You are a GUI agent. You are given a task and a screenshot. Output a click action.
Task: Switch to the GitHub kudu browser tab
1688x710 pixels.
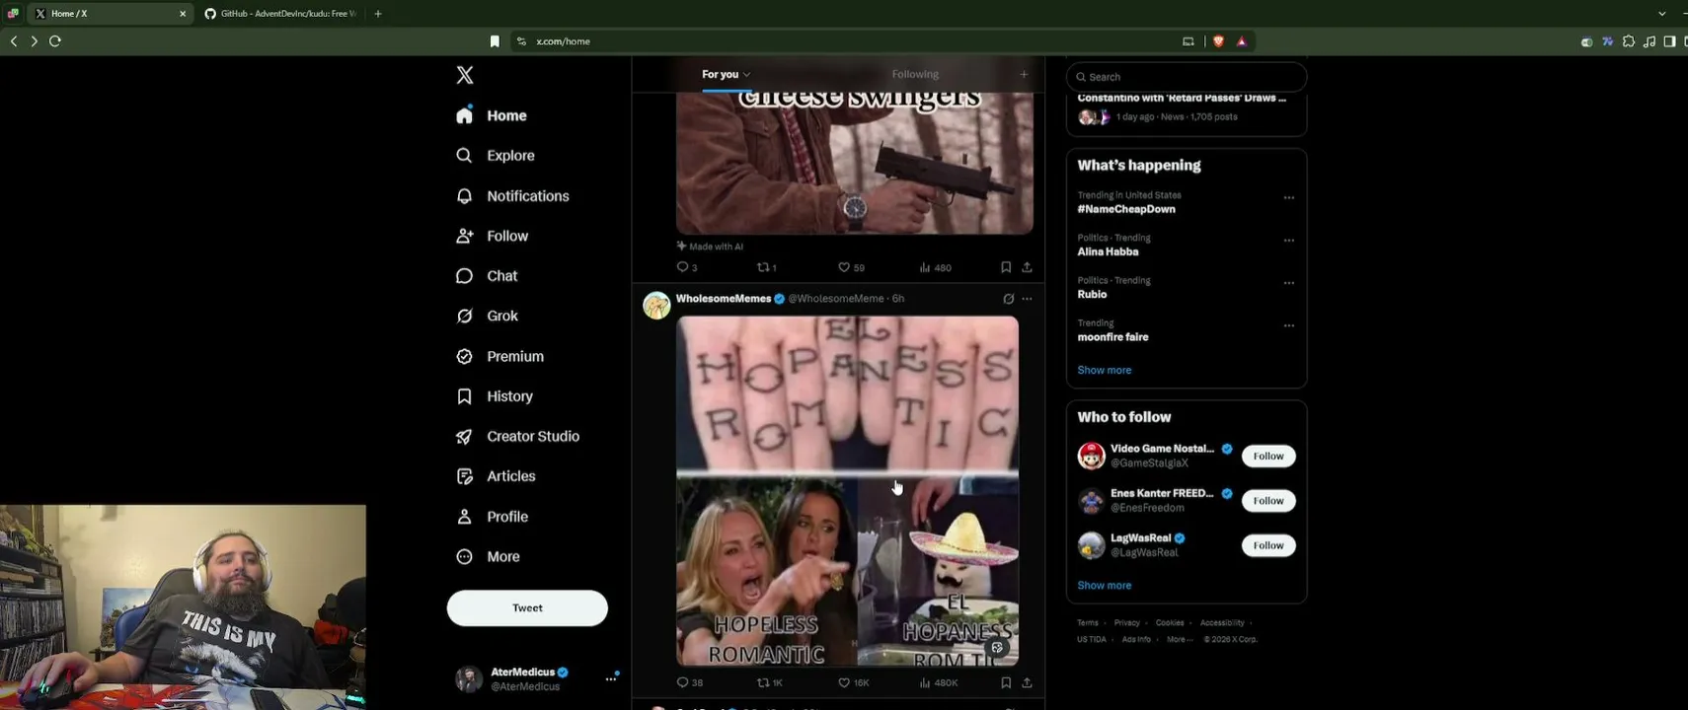pos(281,14)
